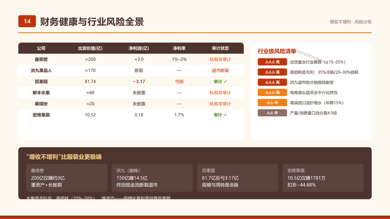Select risk text 产量/消费量口径分裂4.5倍
Image resolution: width=390 pixels, height=219 pixels.
coord(314,113)
